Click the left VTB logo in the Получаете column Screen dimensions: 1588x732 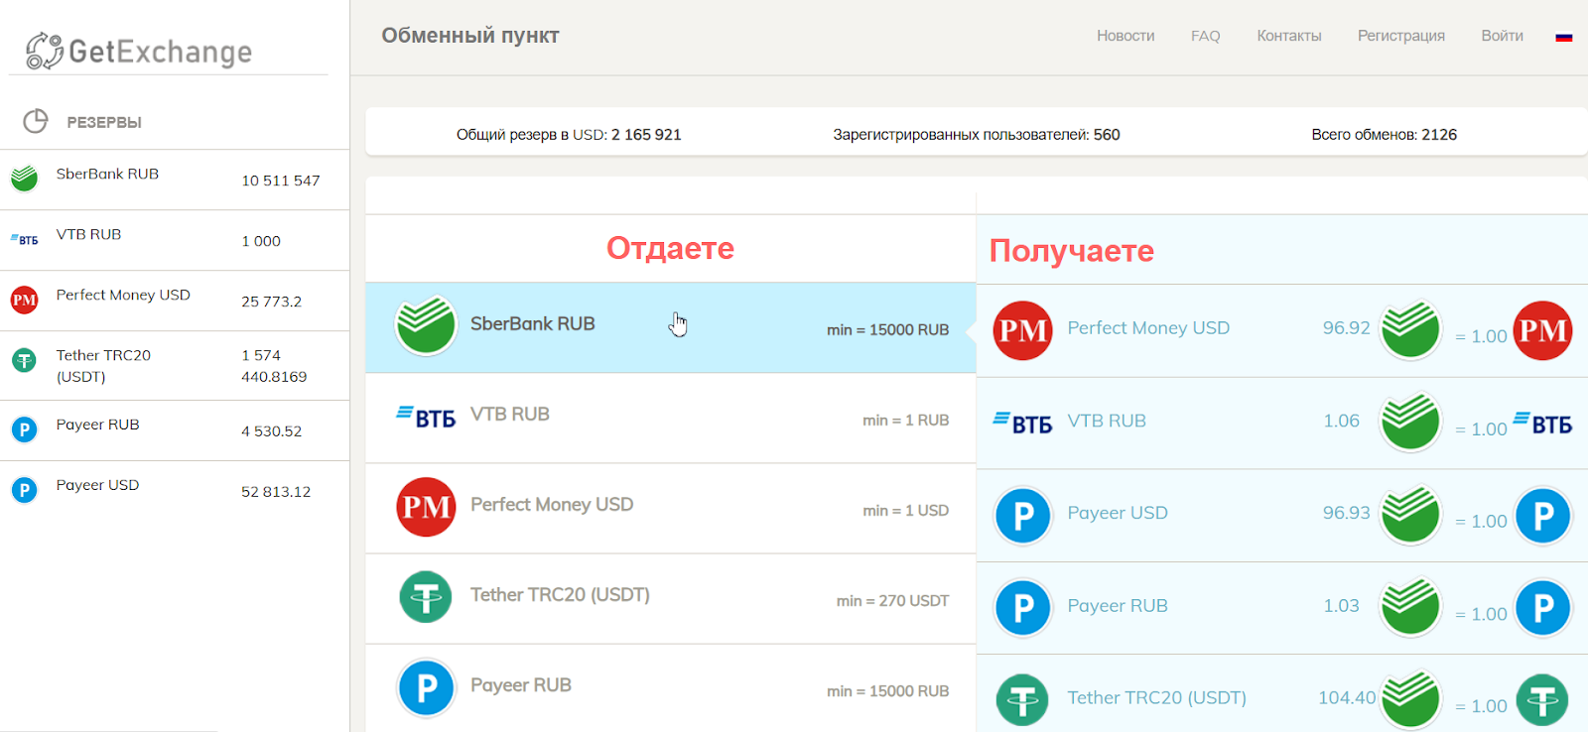tap(1023, 423)
